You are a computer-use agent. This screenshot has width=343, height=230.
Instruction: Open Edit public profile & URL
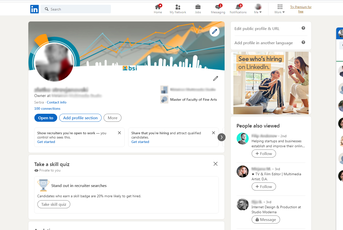click(257, 28)
